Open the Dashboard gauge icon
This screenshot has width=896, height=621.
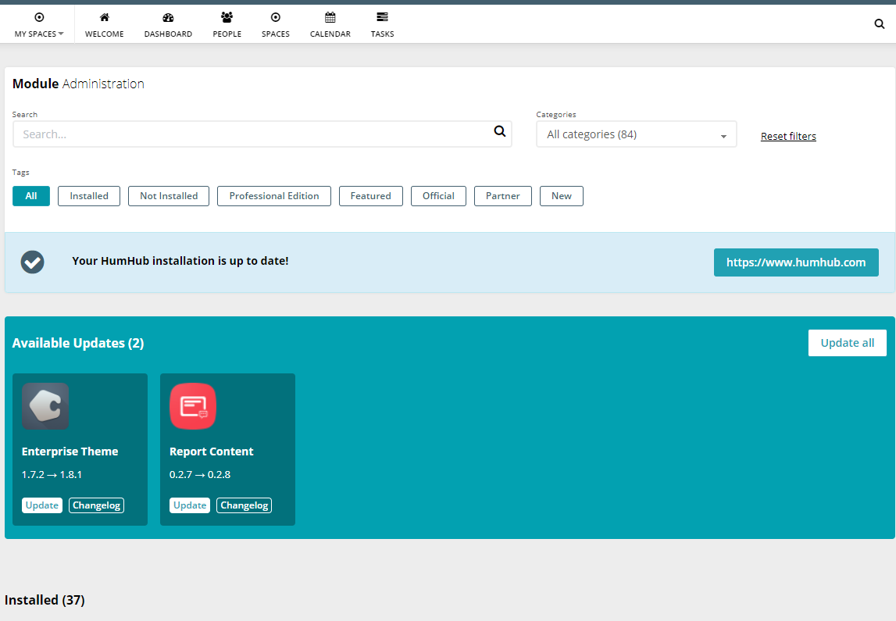coord(168,17)
